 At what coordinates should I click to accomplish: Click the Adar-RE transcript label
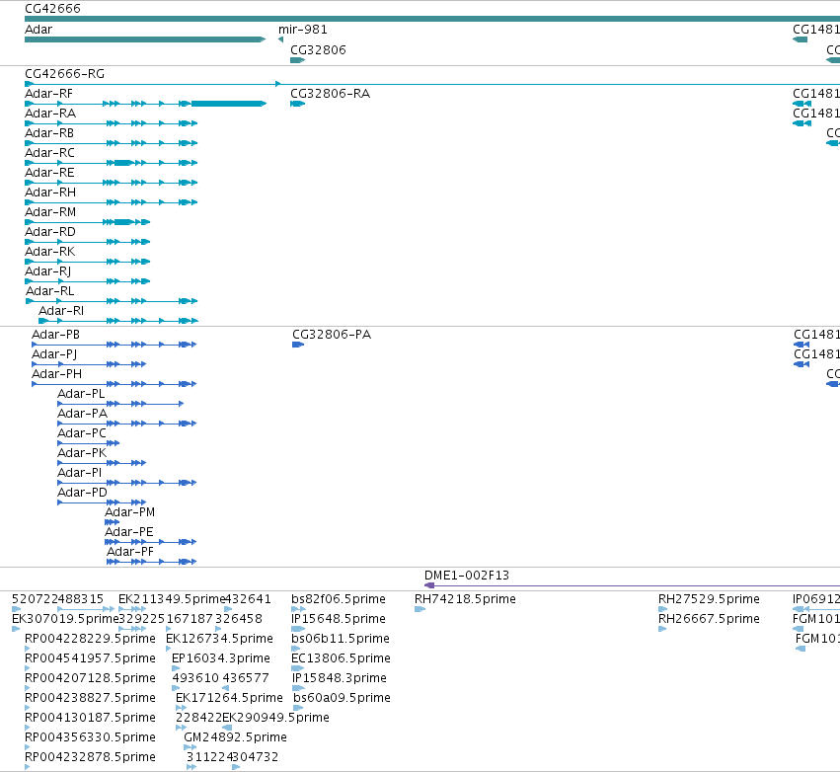pos(49,173)
